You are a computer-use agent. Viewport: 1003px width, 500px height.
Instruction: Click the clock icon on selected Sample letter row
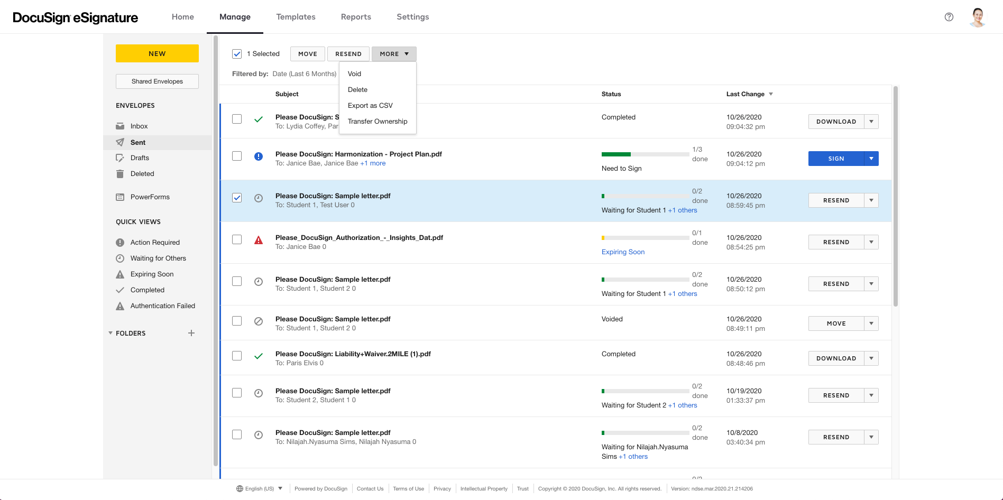(x=259, y=198)
